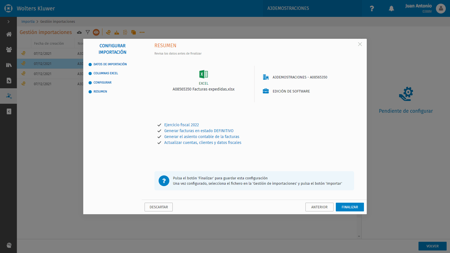450x253 pixels.
Task: Open the euro document sidebar icon
Action: [9, 111]
